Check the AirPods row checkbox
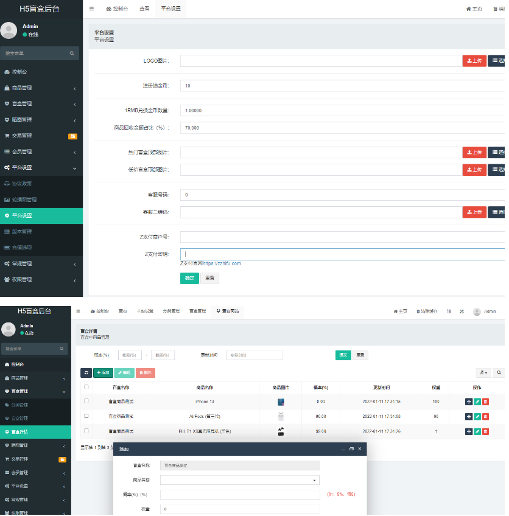The width and height of the screenshot is (509, 516). 86,416
